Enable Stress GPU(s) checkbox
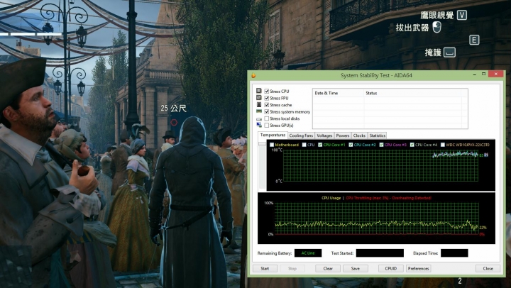This screenshot has height=288, width=511. click(267, 125)
